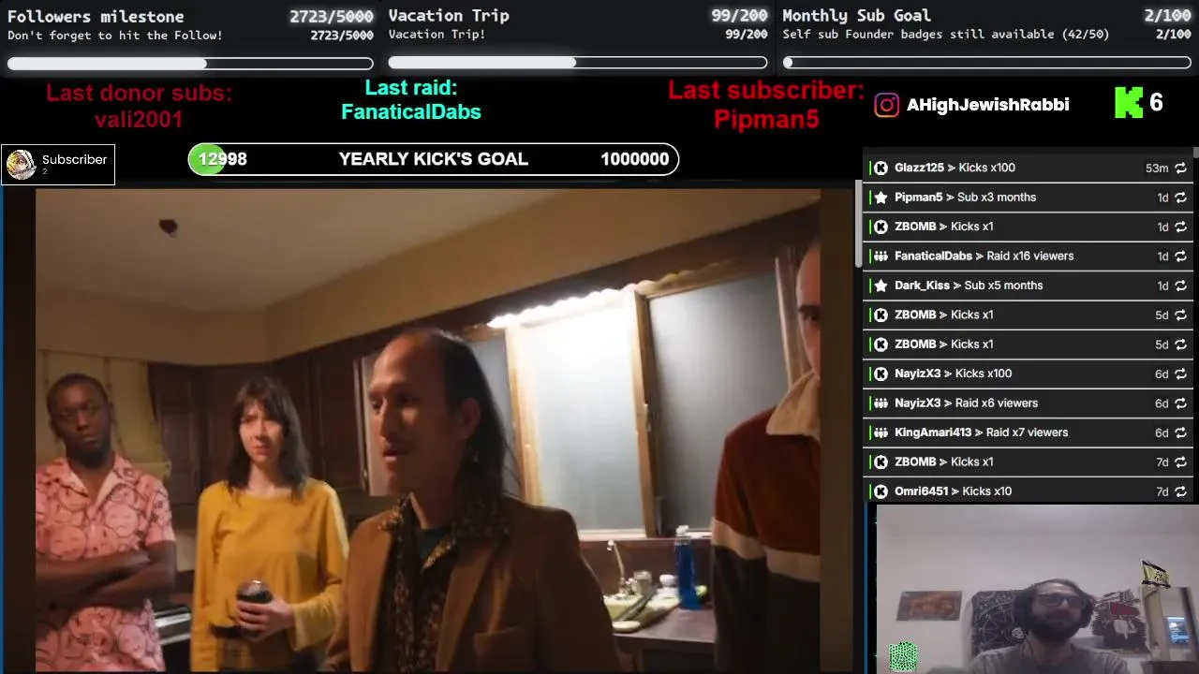Click the Kick icon beside NayizX3 Kicks x100
Image resolution: width=1199 pixels, height=674 pixels.
coord(881,374)
